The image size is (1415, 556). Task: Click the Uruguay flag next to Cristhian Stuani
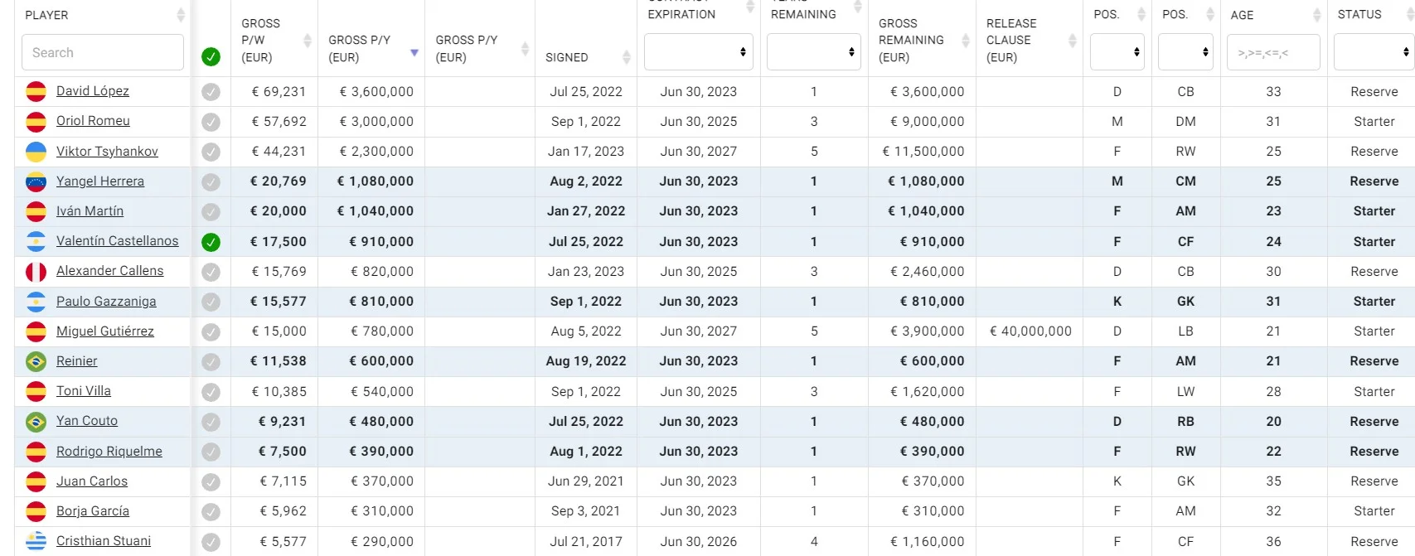[x=36, y=541]
